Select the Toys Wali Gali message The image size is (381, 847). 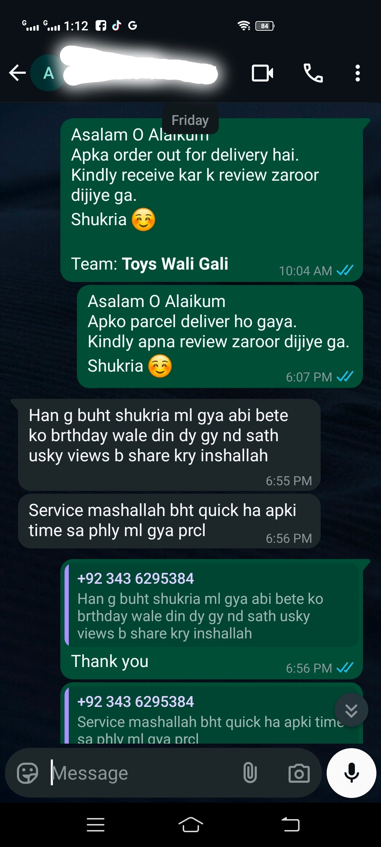tap(212, 200)
